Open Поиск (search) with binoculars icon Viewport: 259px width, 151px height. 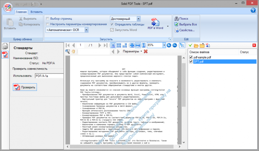[x=181, y=19]
